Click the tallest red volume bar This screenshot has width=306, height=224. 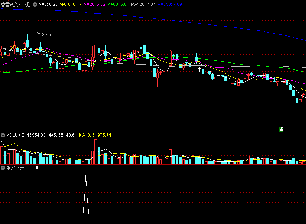click(x=96, y=152)
